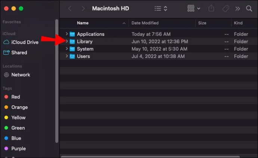Minimize window with the yellow button
Viewport: 258px width, 158px height.
pos(14,9)
